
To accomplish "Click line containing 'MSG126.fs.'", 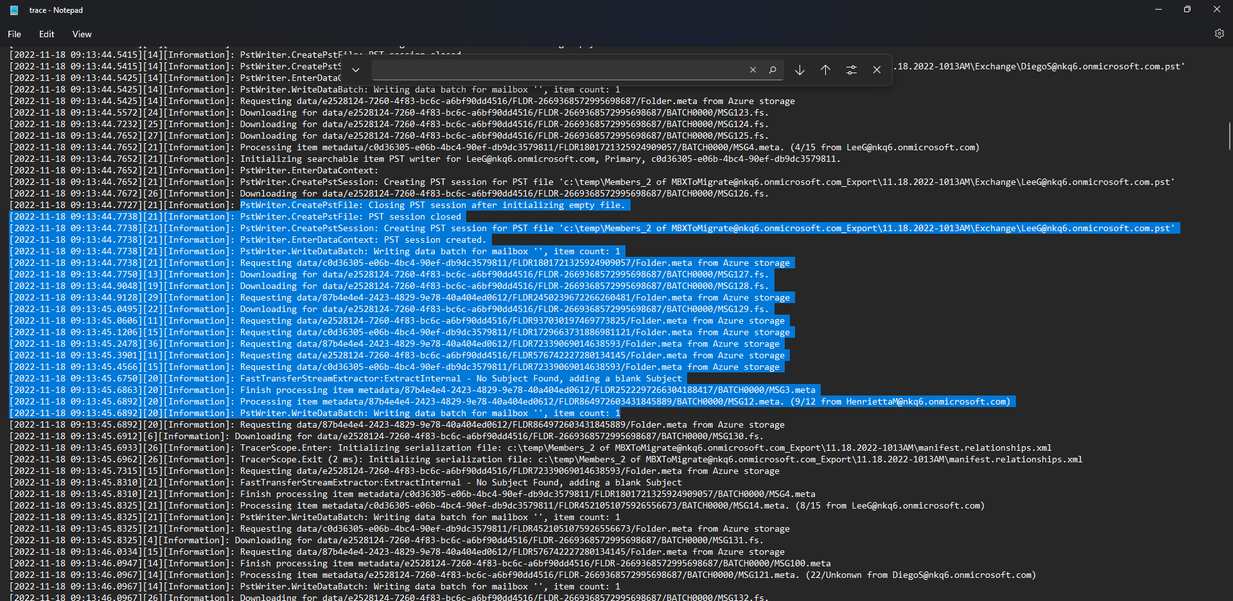I will coord(389,194).
